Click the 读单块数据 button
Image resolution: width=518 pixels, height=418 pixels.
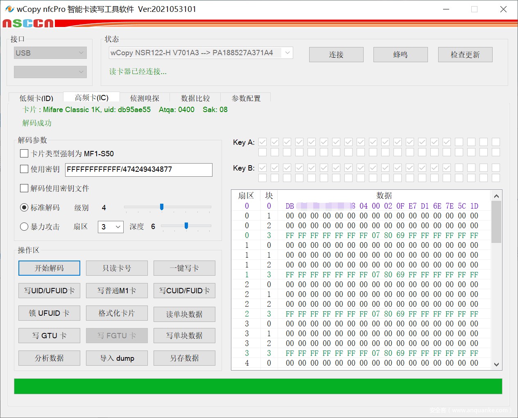pyautogui.click(x=184, y=314)
